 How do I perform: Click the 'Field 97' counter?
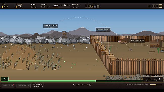click(76, 5)
